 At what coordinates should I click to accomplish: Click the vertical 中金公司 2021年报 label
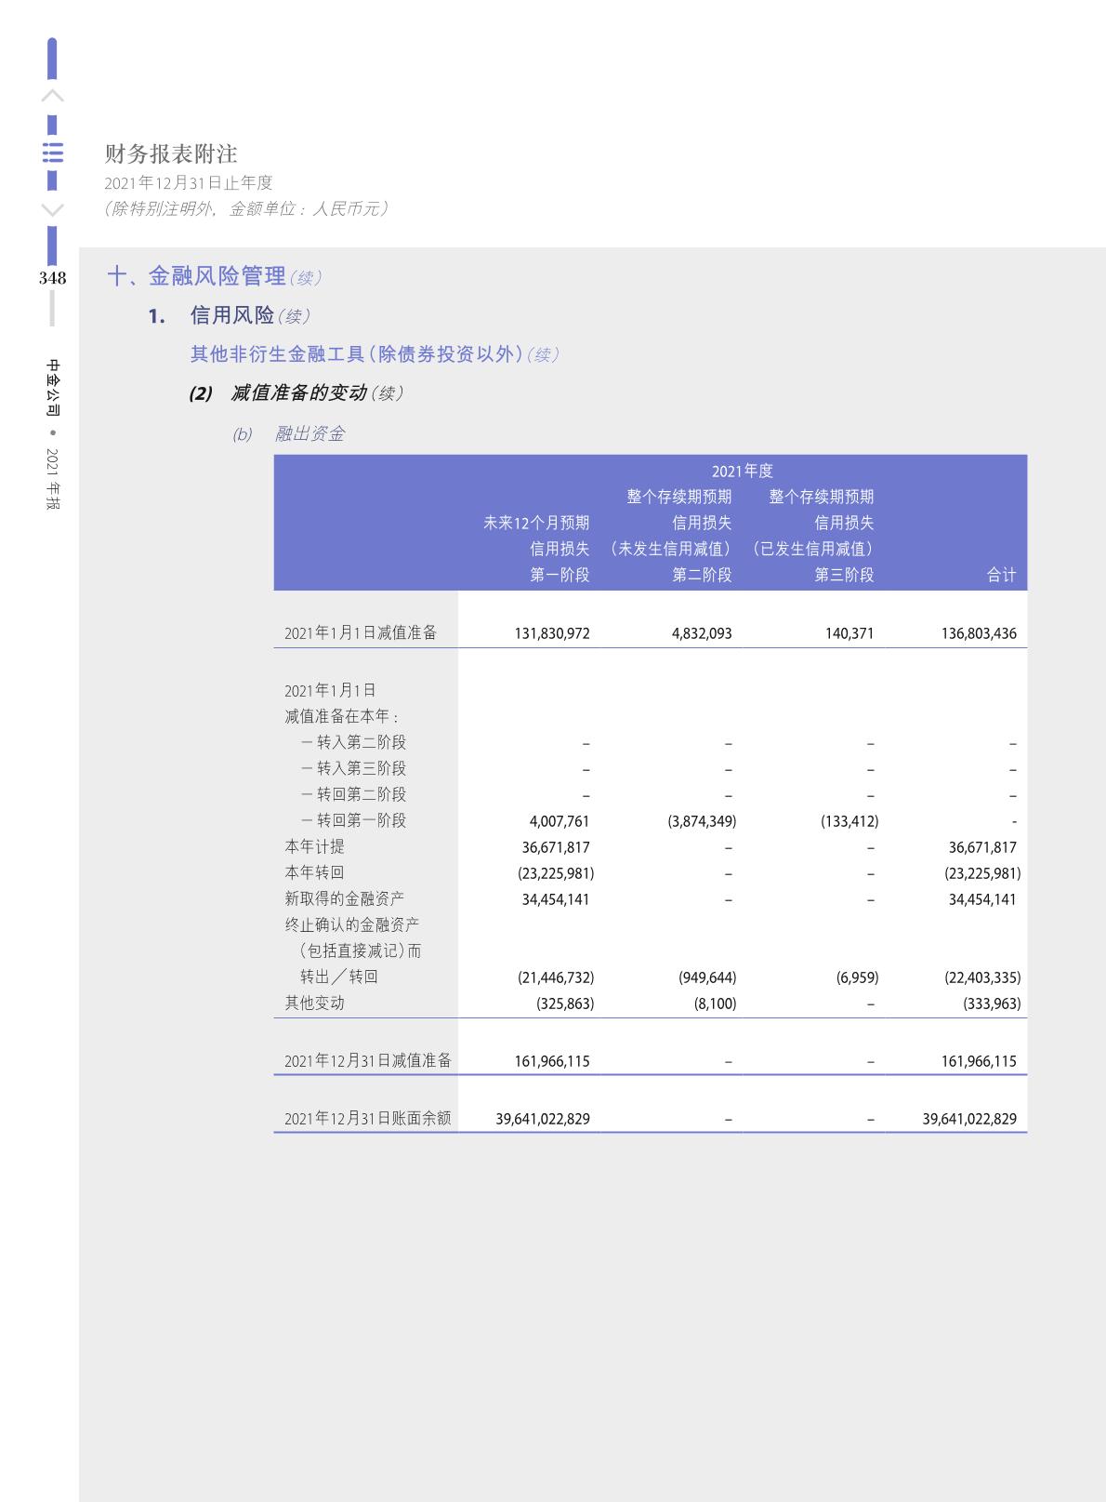[x=53, y=434]
